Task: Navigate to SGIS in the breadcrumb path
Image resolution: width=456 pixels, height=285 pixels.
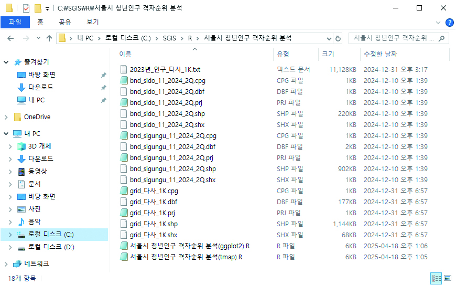Action: click(169, 38)
